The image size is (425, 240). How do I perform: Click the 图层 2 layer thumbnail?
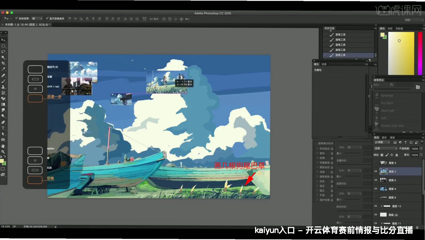(383, 171)
